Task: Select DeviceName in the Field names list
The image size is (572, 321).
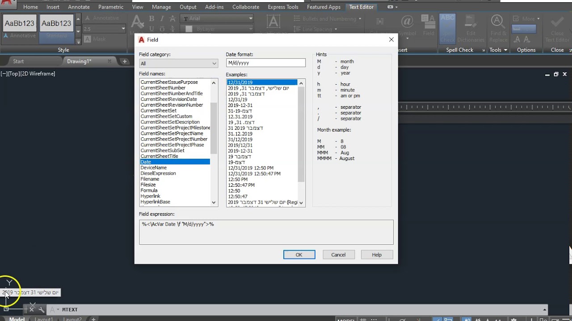Action: (x=154, y=168)
